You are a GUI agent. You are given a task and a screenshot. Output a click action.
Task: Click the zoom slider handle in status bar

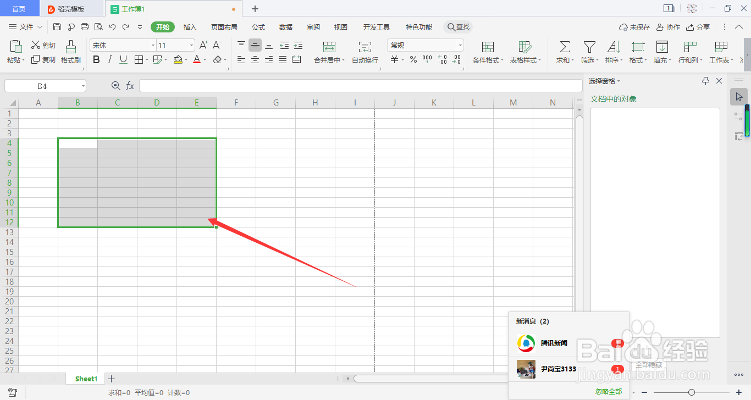pyautogui.click(x=692, y=392)
